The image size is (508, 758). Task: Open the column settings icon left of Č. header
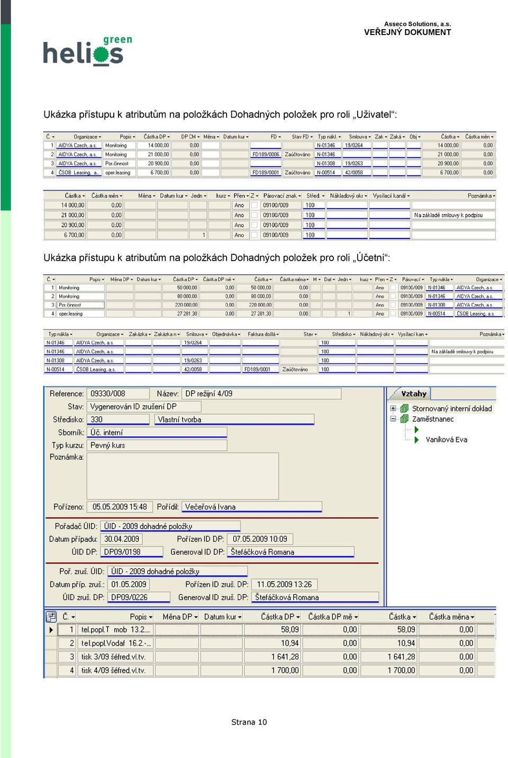(51, 617)
